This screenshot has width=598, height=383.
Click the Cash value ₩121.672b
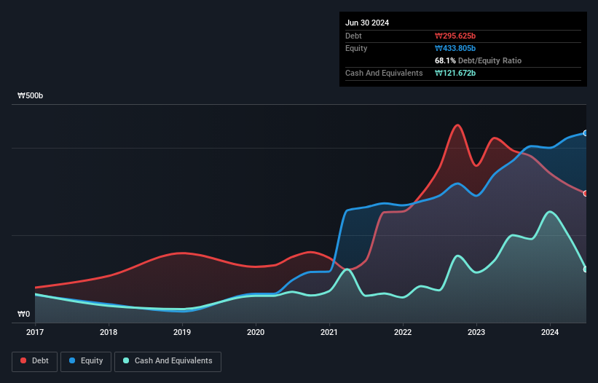455,73
